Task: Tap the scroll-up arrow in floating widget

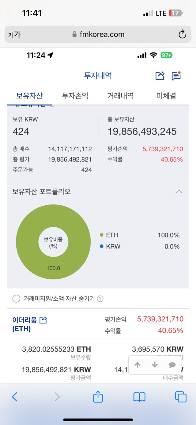Action: coord(138,365)
